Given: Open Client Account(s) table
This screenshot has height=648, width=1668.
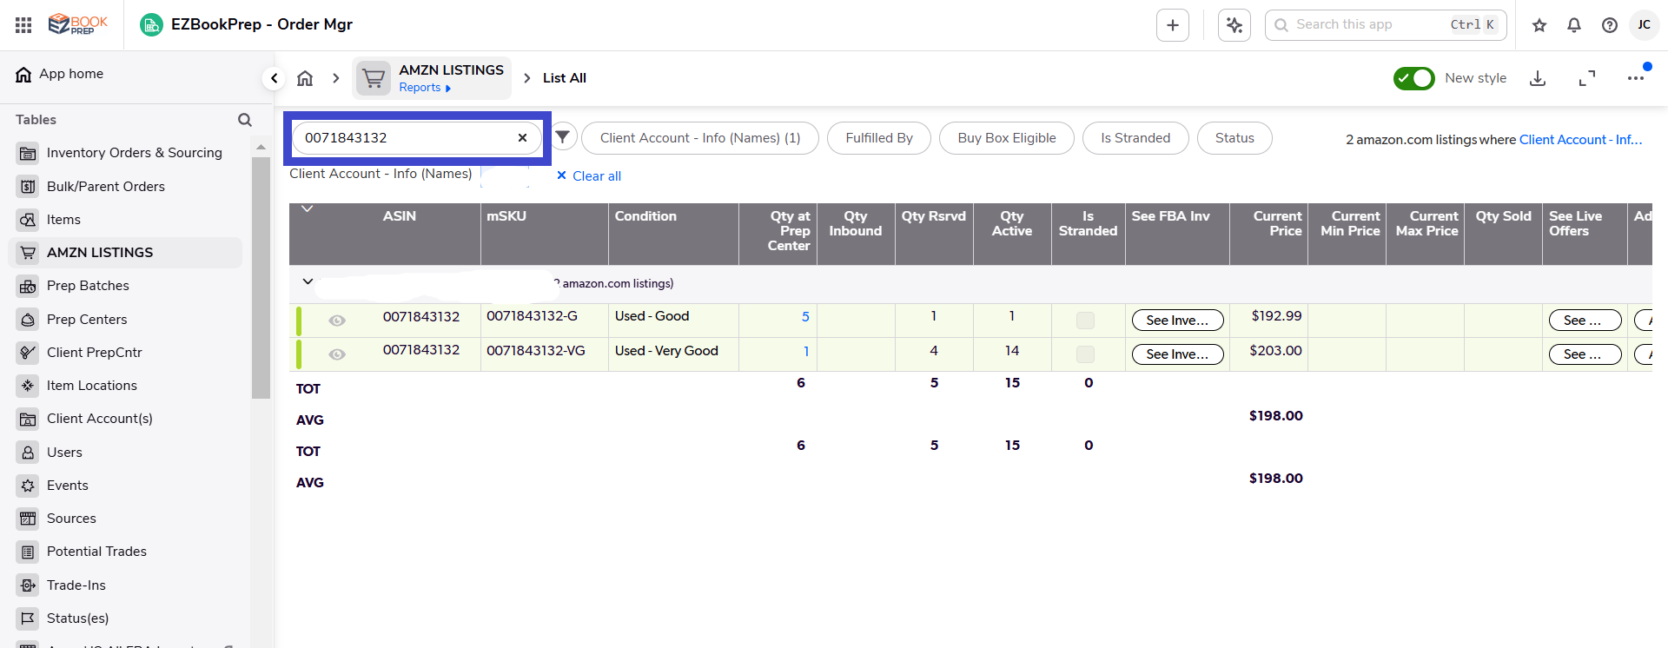Looking at the screenshot, I should coord(126,419).
